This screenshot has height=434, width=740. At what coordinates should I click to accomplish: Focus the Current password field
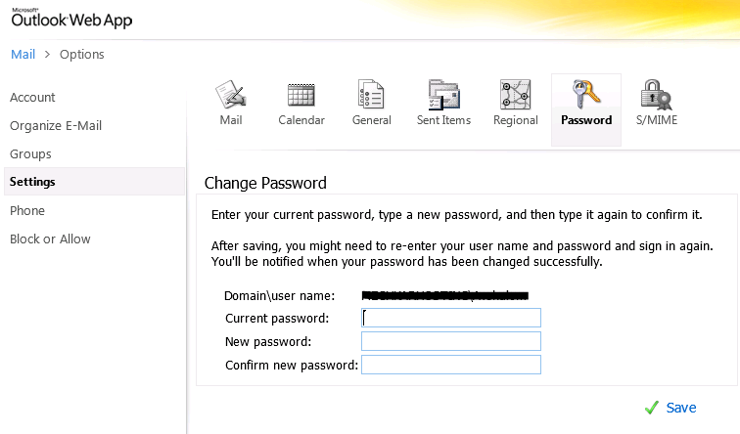click(451, 318)
